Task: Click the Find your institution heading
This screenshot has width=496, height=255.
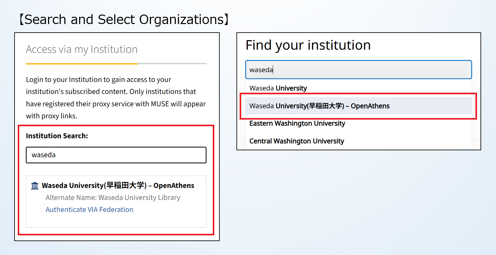Action: point(308,45)
